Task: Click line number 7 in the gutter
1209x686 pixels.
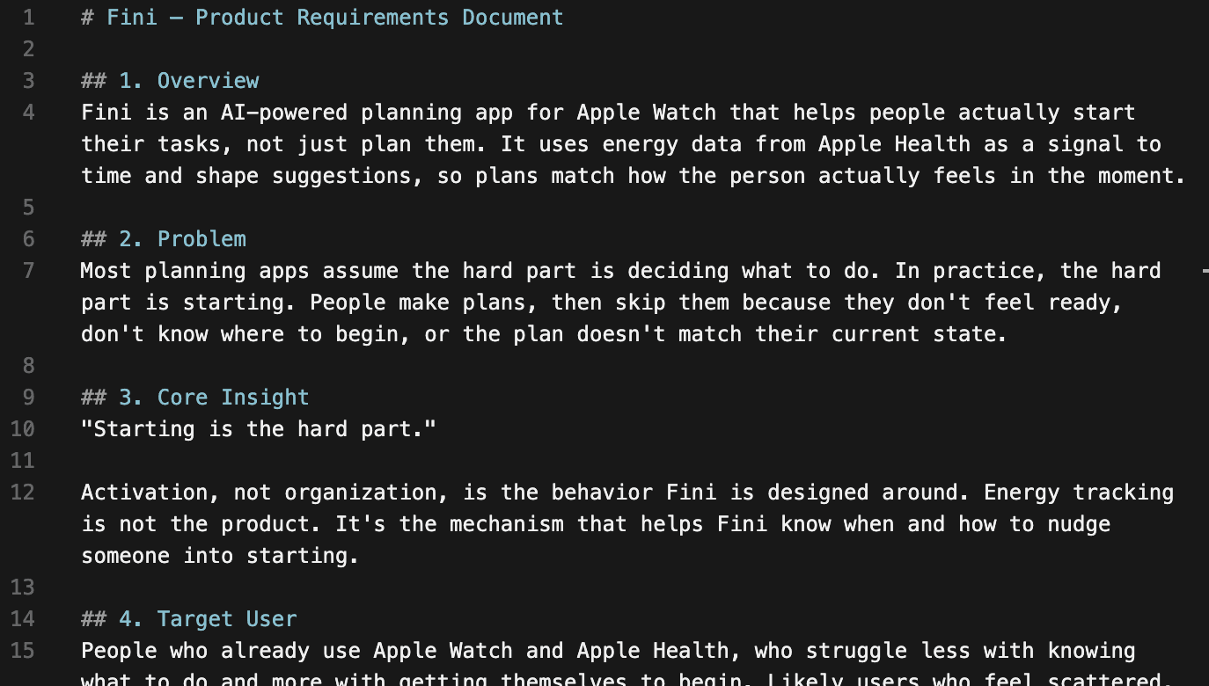Action: 29,271
